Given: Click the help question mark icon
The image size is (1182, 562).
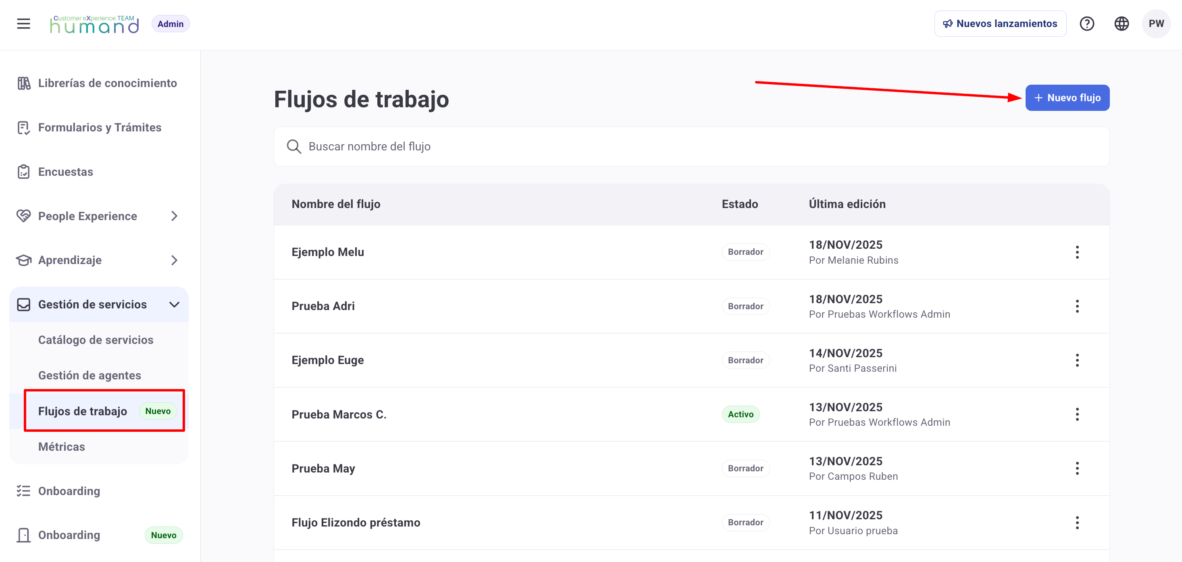Looking at the screenshot, I should pos(1086,24).
